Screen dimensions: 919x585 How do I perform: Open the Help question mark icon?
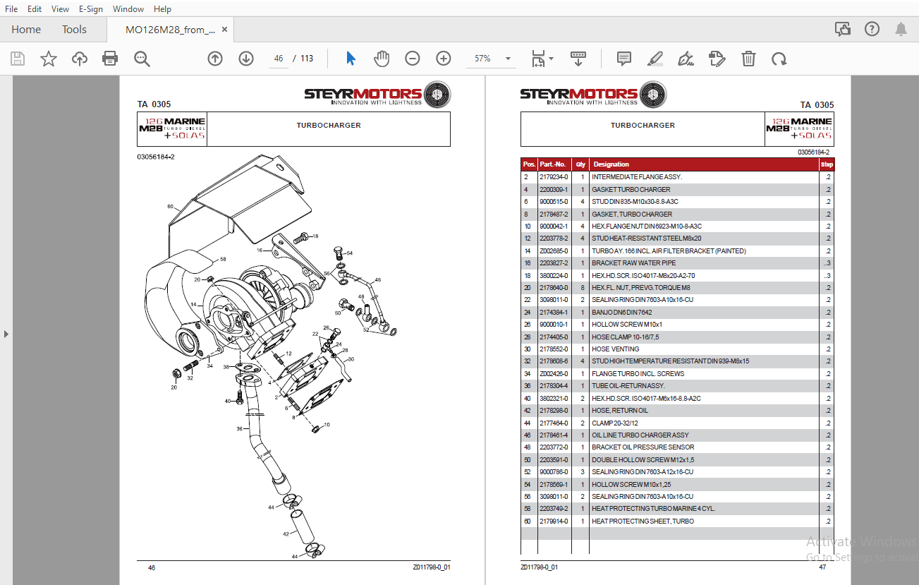click(x=872, y=29)
